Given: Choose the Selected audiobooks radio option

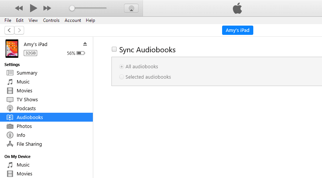Looking at the screenshot, I should 121,77.
